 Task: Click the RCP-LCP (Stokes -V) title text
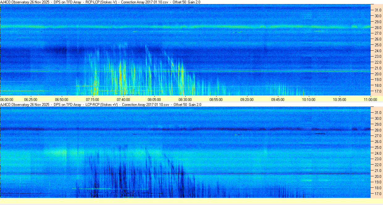(x=101, y=2)
